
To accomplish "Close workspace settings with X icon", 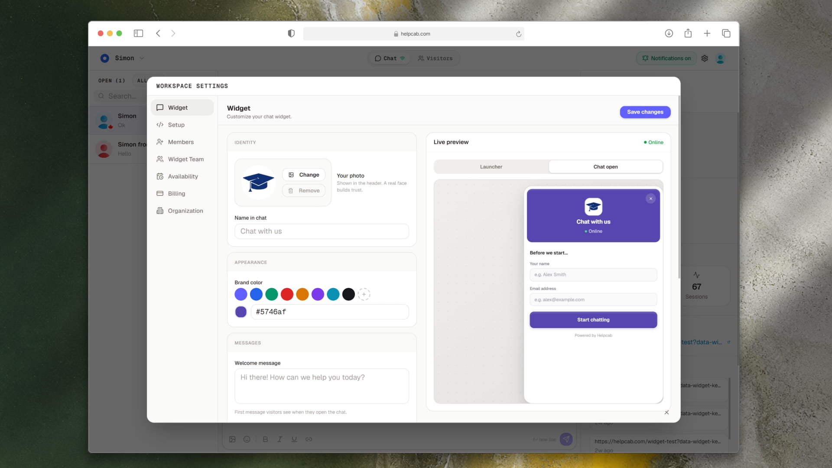I will point(666,413).
